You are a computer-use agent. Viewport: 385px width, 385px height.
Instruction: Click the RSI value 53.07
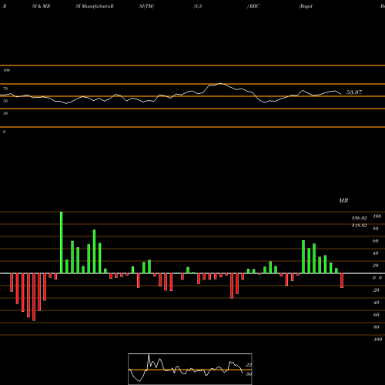[354, 92]
